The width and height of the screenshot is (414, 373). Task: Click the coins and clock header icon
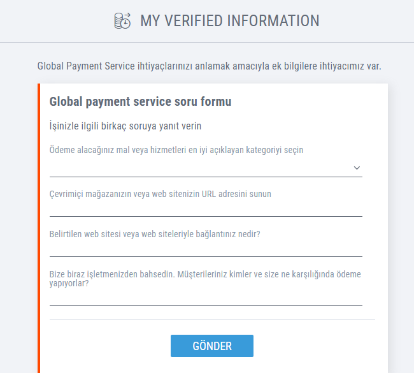pyautogui.click(x=122, y=20)
